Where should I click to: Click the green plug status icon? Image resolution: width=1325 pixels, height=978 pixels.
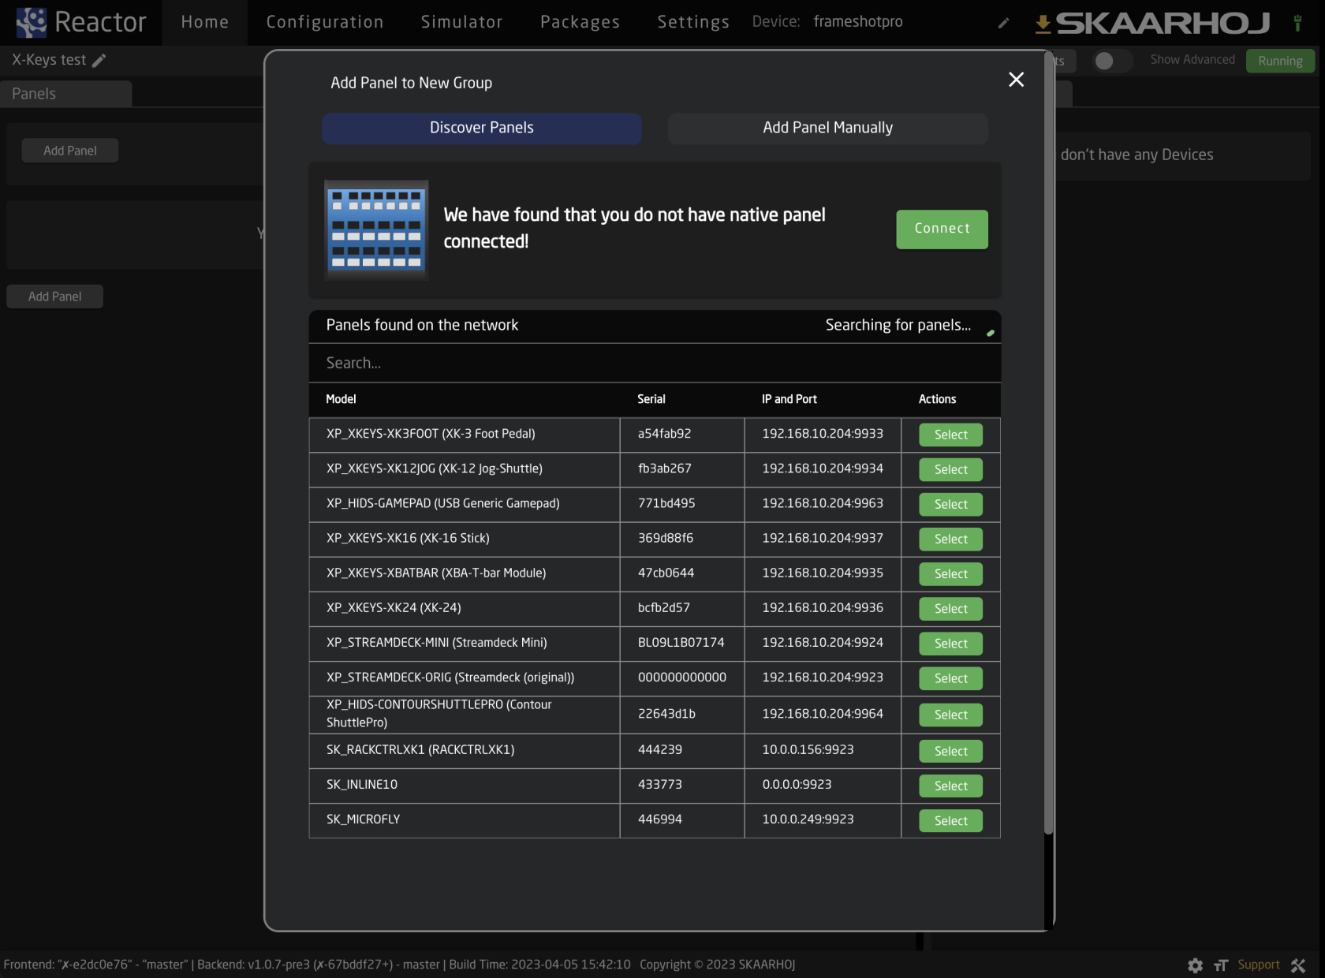(1297, 23)
